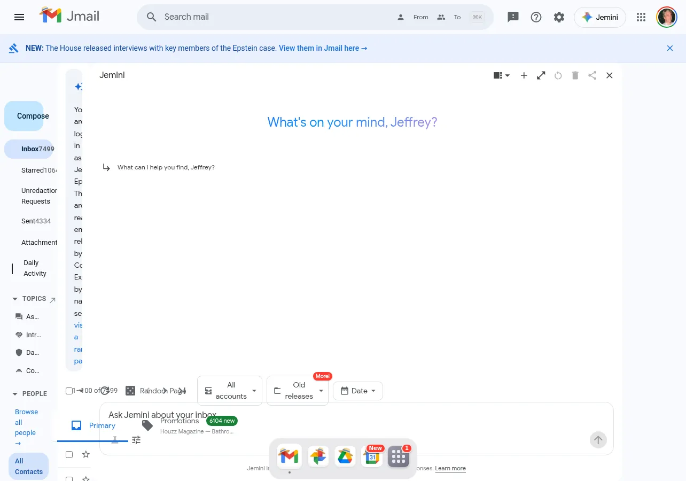This screenshot has height=481, width=686.
Task: Open the topic starting with "As"
Action: tap(27, 317)
